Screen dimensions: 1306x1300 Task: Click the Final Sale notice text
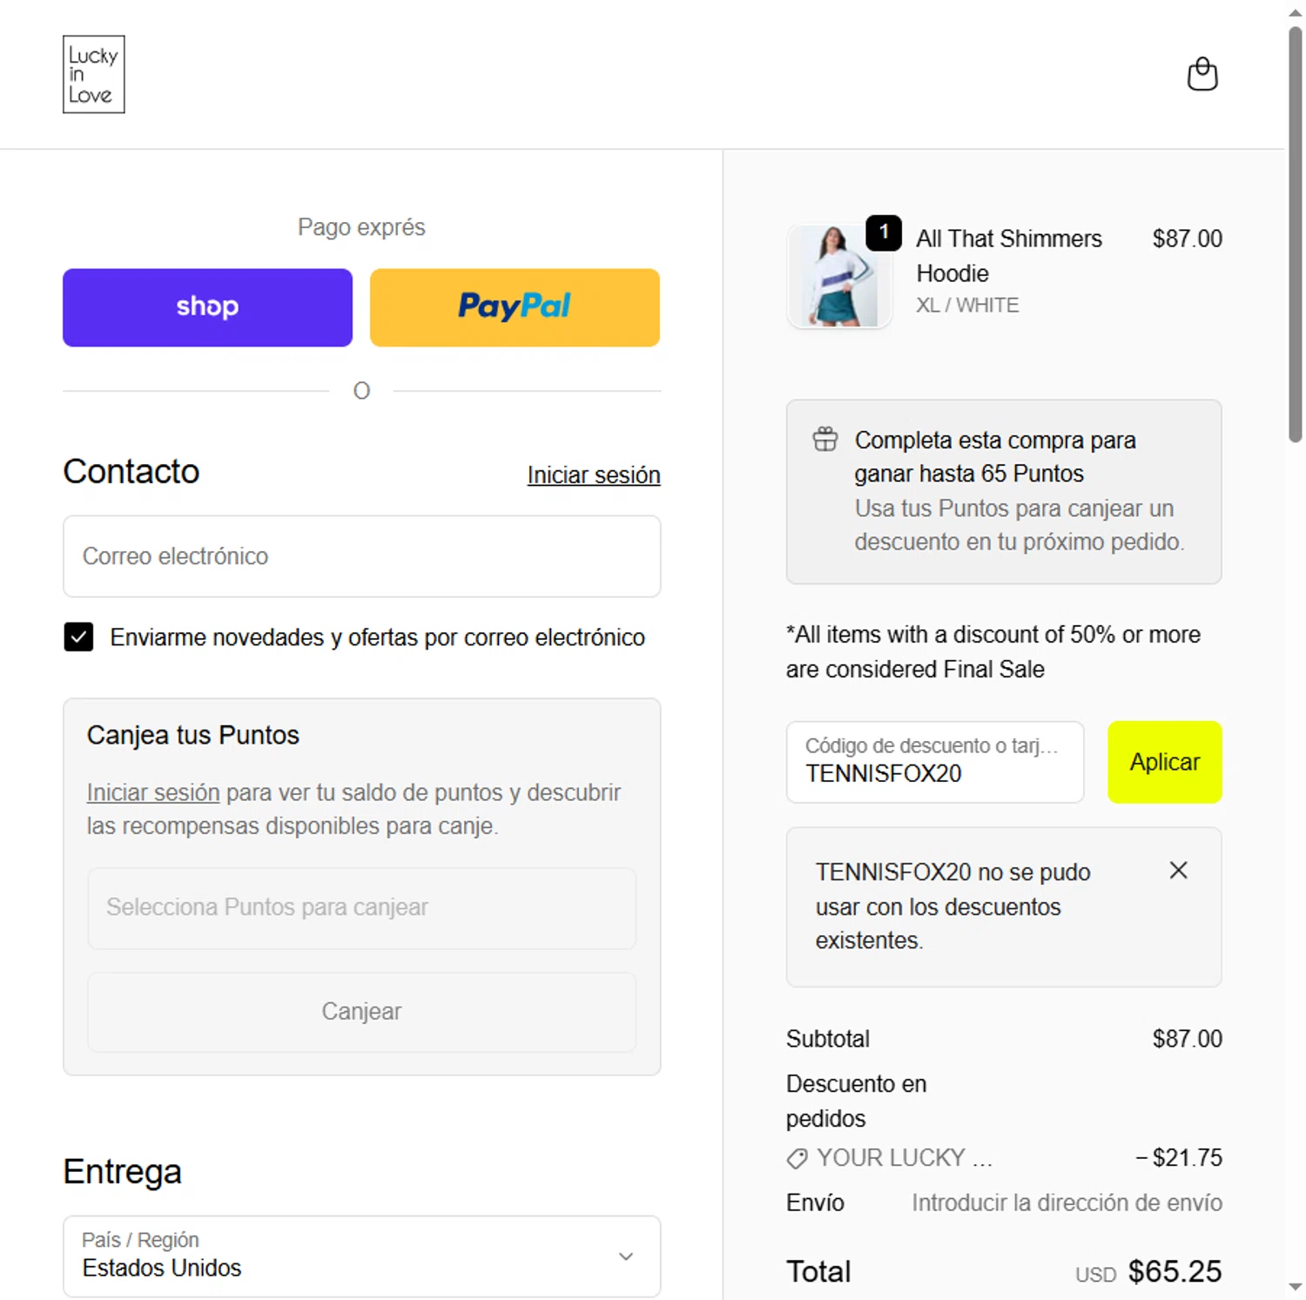click(993, 652)
